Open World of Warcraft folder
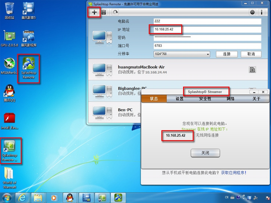 pyautogui.click(x=10, y=178)
